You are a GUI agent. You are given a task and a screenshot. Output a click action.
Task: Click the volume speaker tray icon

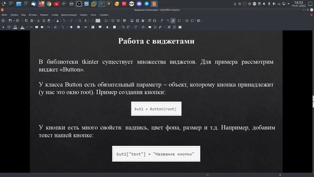coord(264,4)
